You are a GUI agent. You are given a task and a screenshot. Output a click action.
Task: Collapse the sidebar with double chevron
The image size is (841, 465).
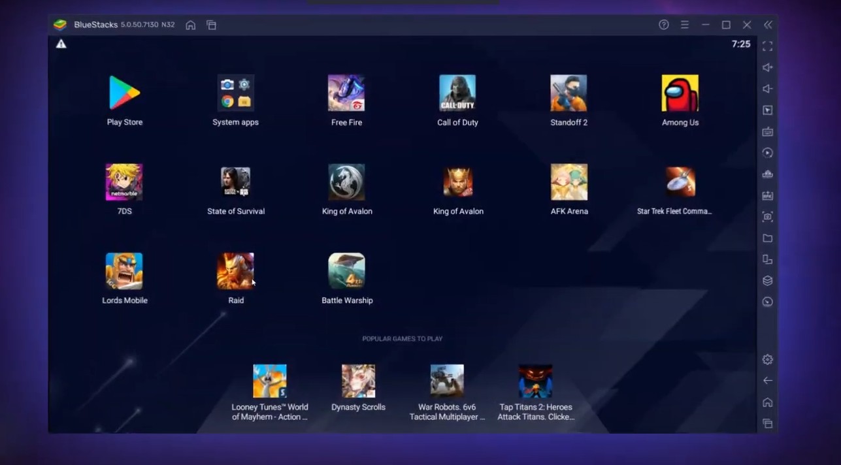[x=768, y=25]
